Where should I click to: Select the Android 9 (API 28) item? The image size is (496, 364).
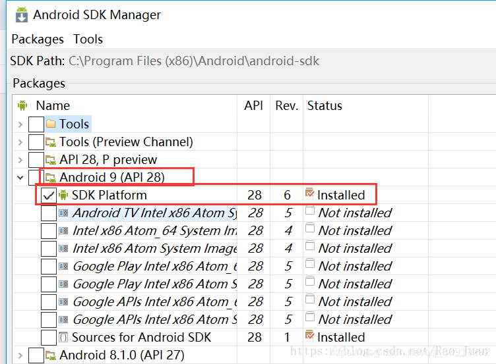(x=112, y=178)
